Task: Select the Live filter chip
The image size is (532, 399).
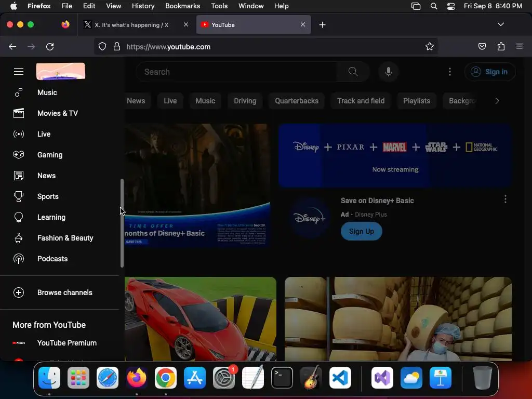Action: [170, 101]
